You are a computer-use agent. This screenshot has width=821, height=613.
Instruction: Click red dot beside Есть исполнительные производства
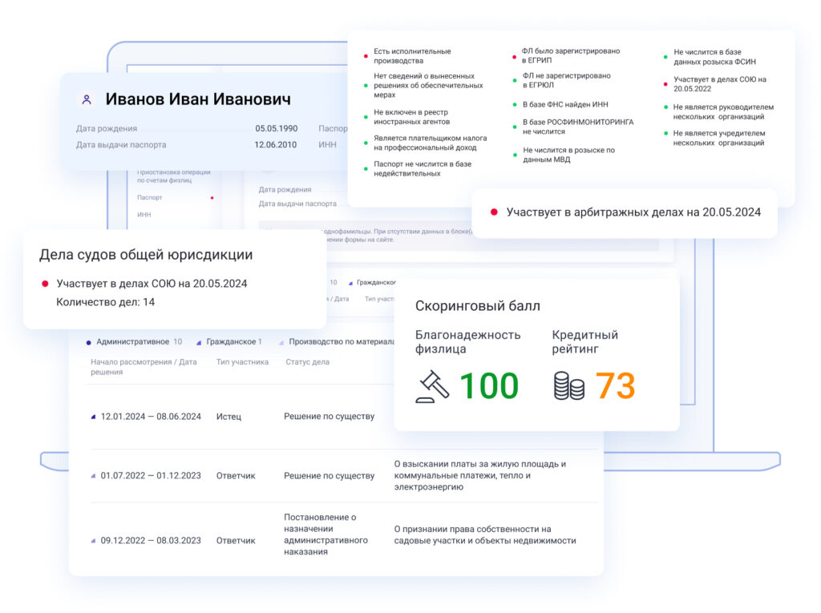[366, 56]
